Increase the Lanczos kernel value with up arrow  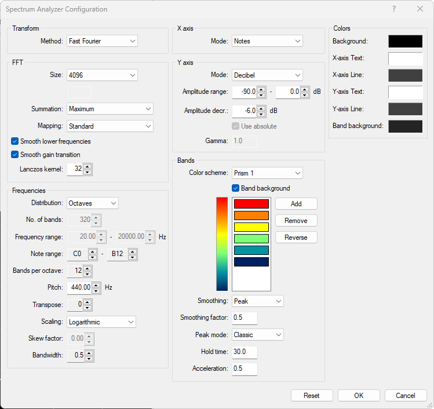(87, 166)
